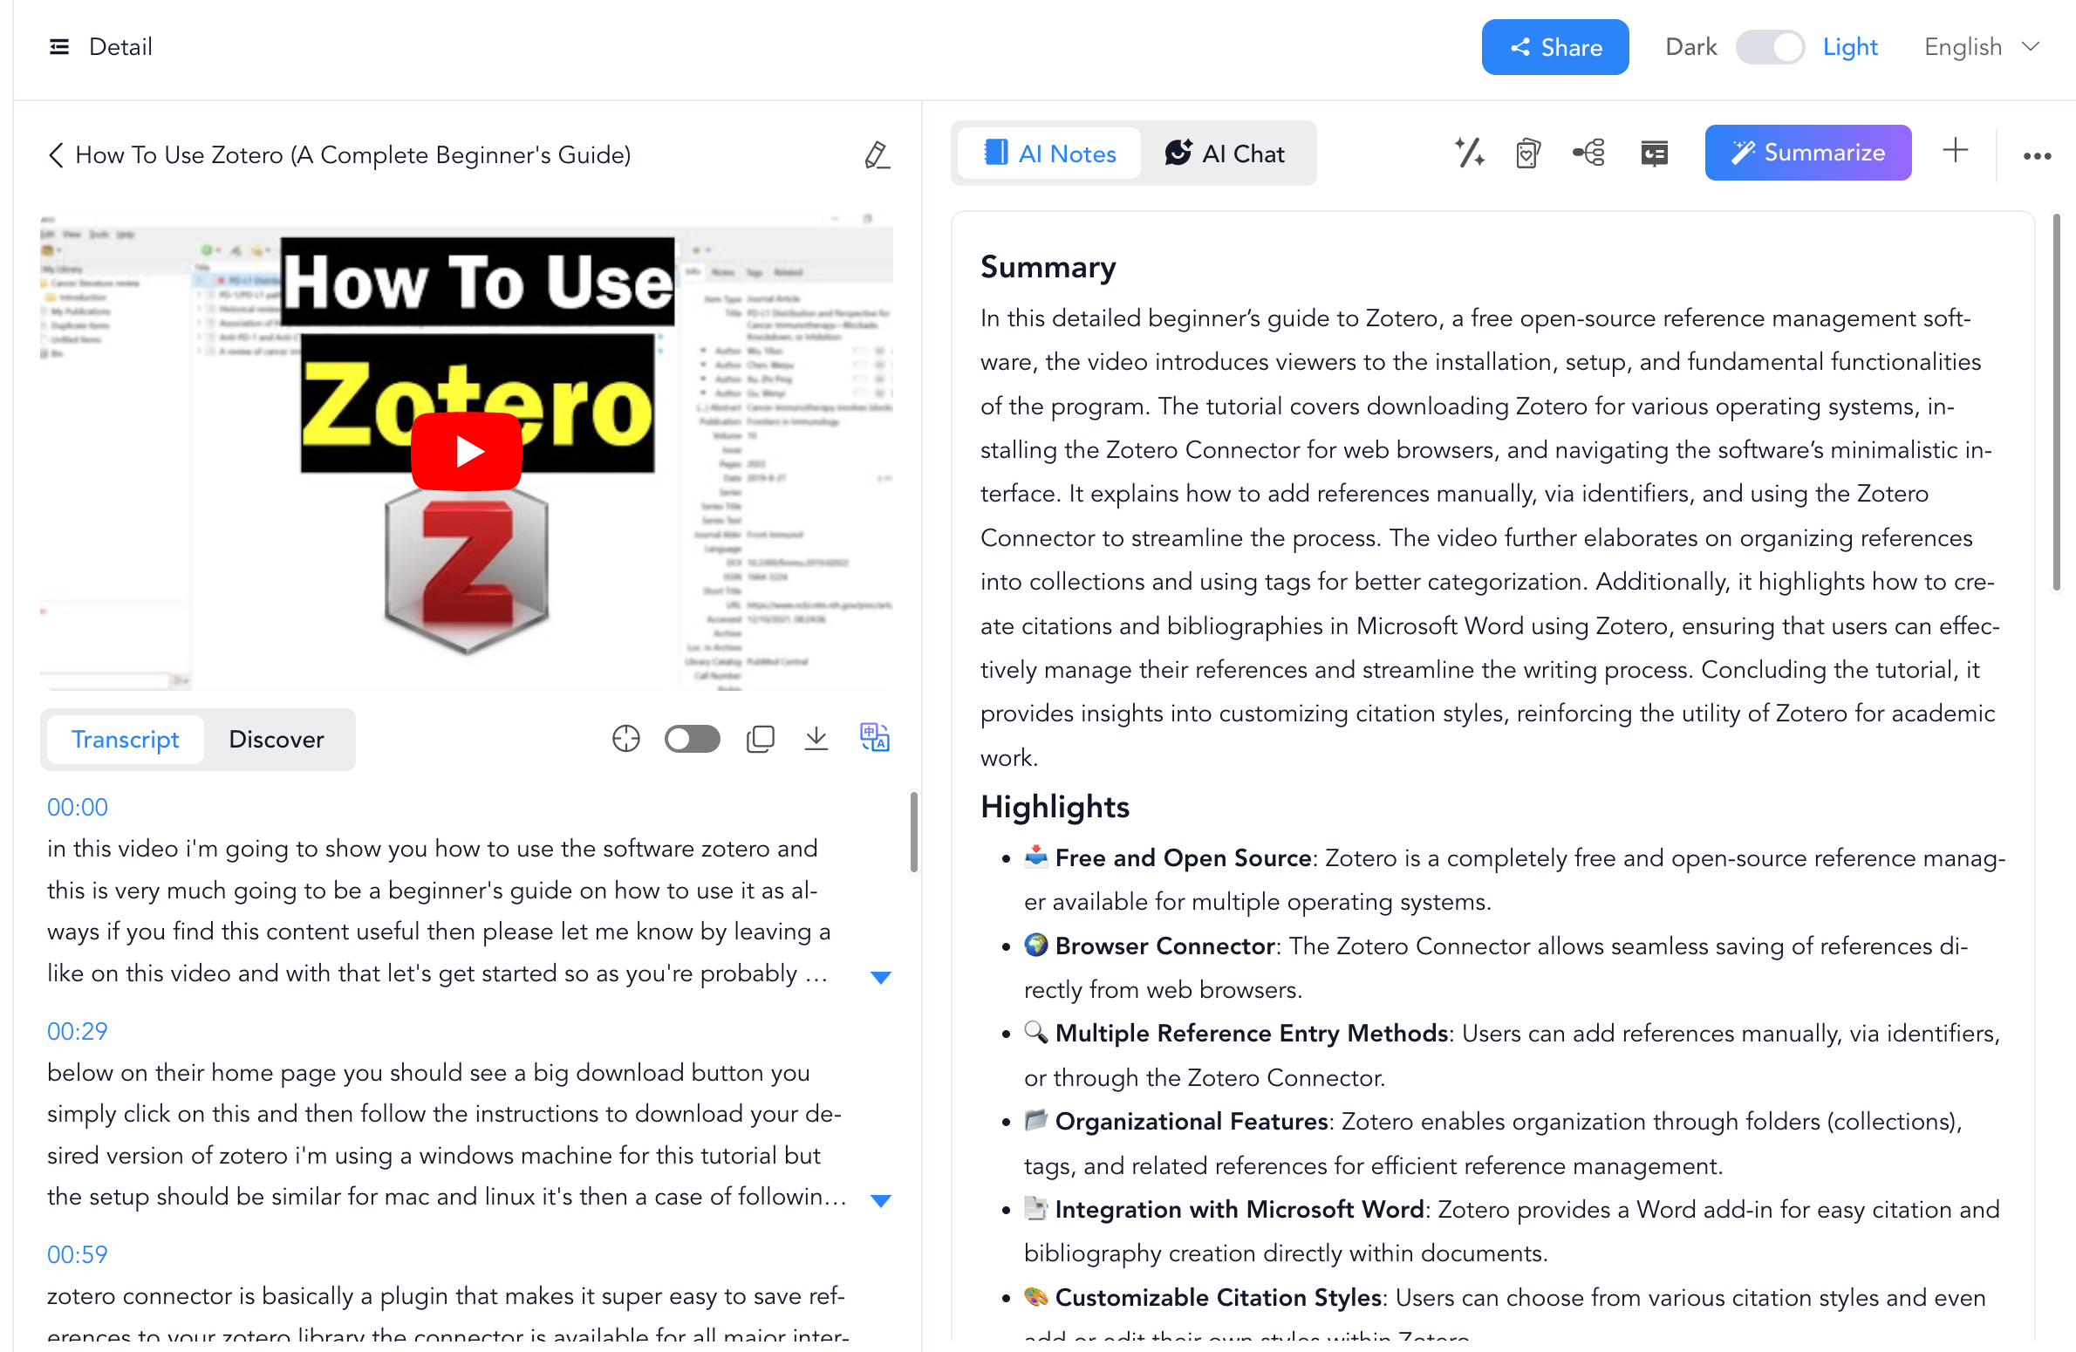This screenshot has height=1352, width=2076.
Task: Click the timestamp 00:29 in transcript
Action: [76, 1030]
